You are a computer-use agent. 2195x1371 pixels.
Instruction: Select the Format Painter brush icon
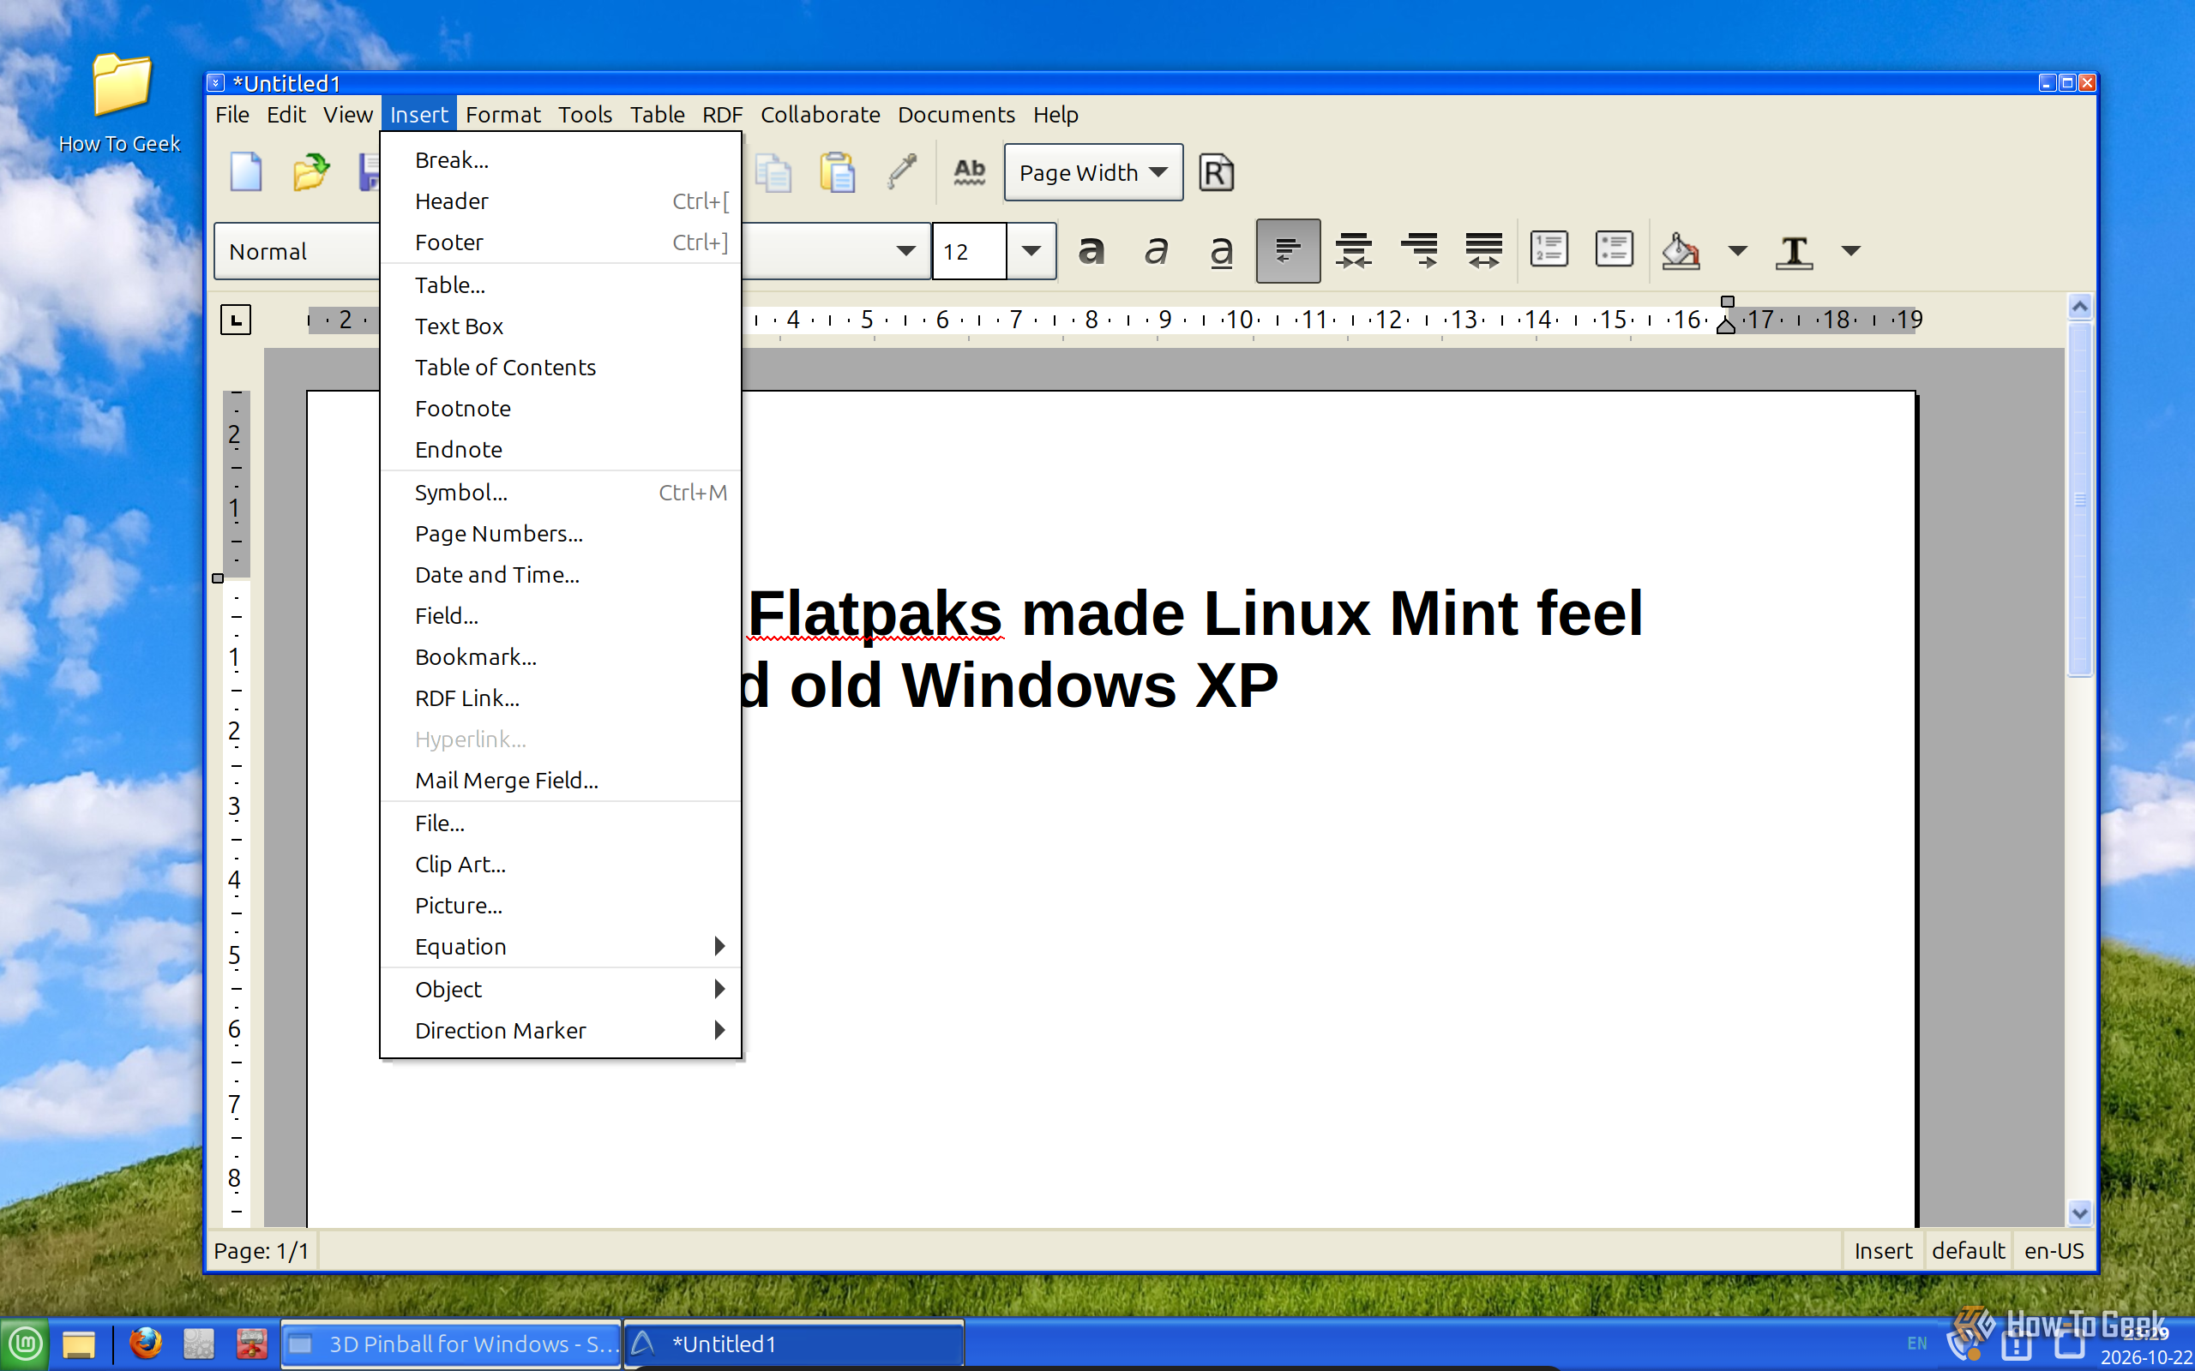(x=902, y=172)
